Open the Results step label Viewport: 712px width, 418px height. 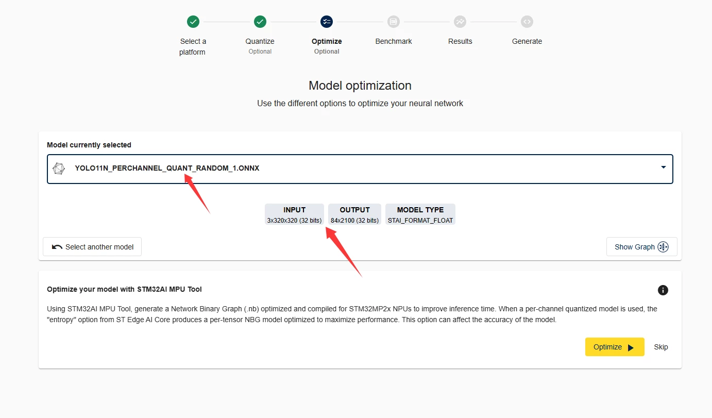point(460,41)
